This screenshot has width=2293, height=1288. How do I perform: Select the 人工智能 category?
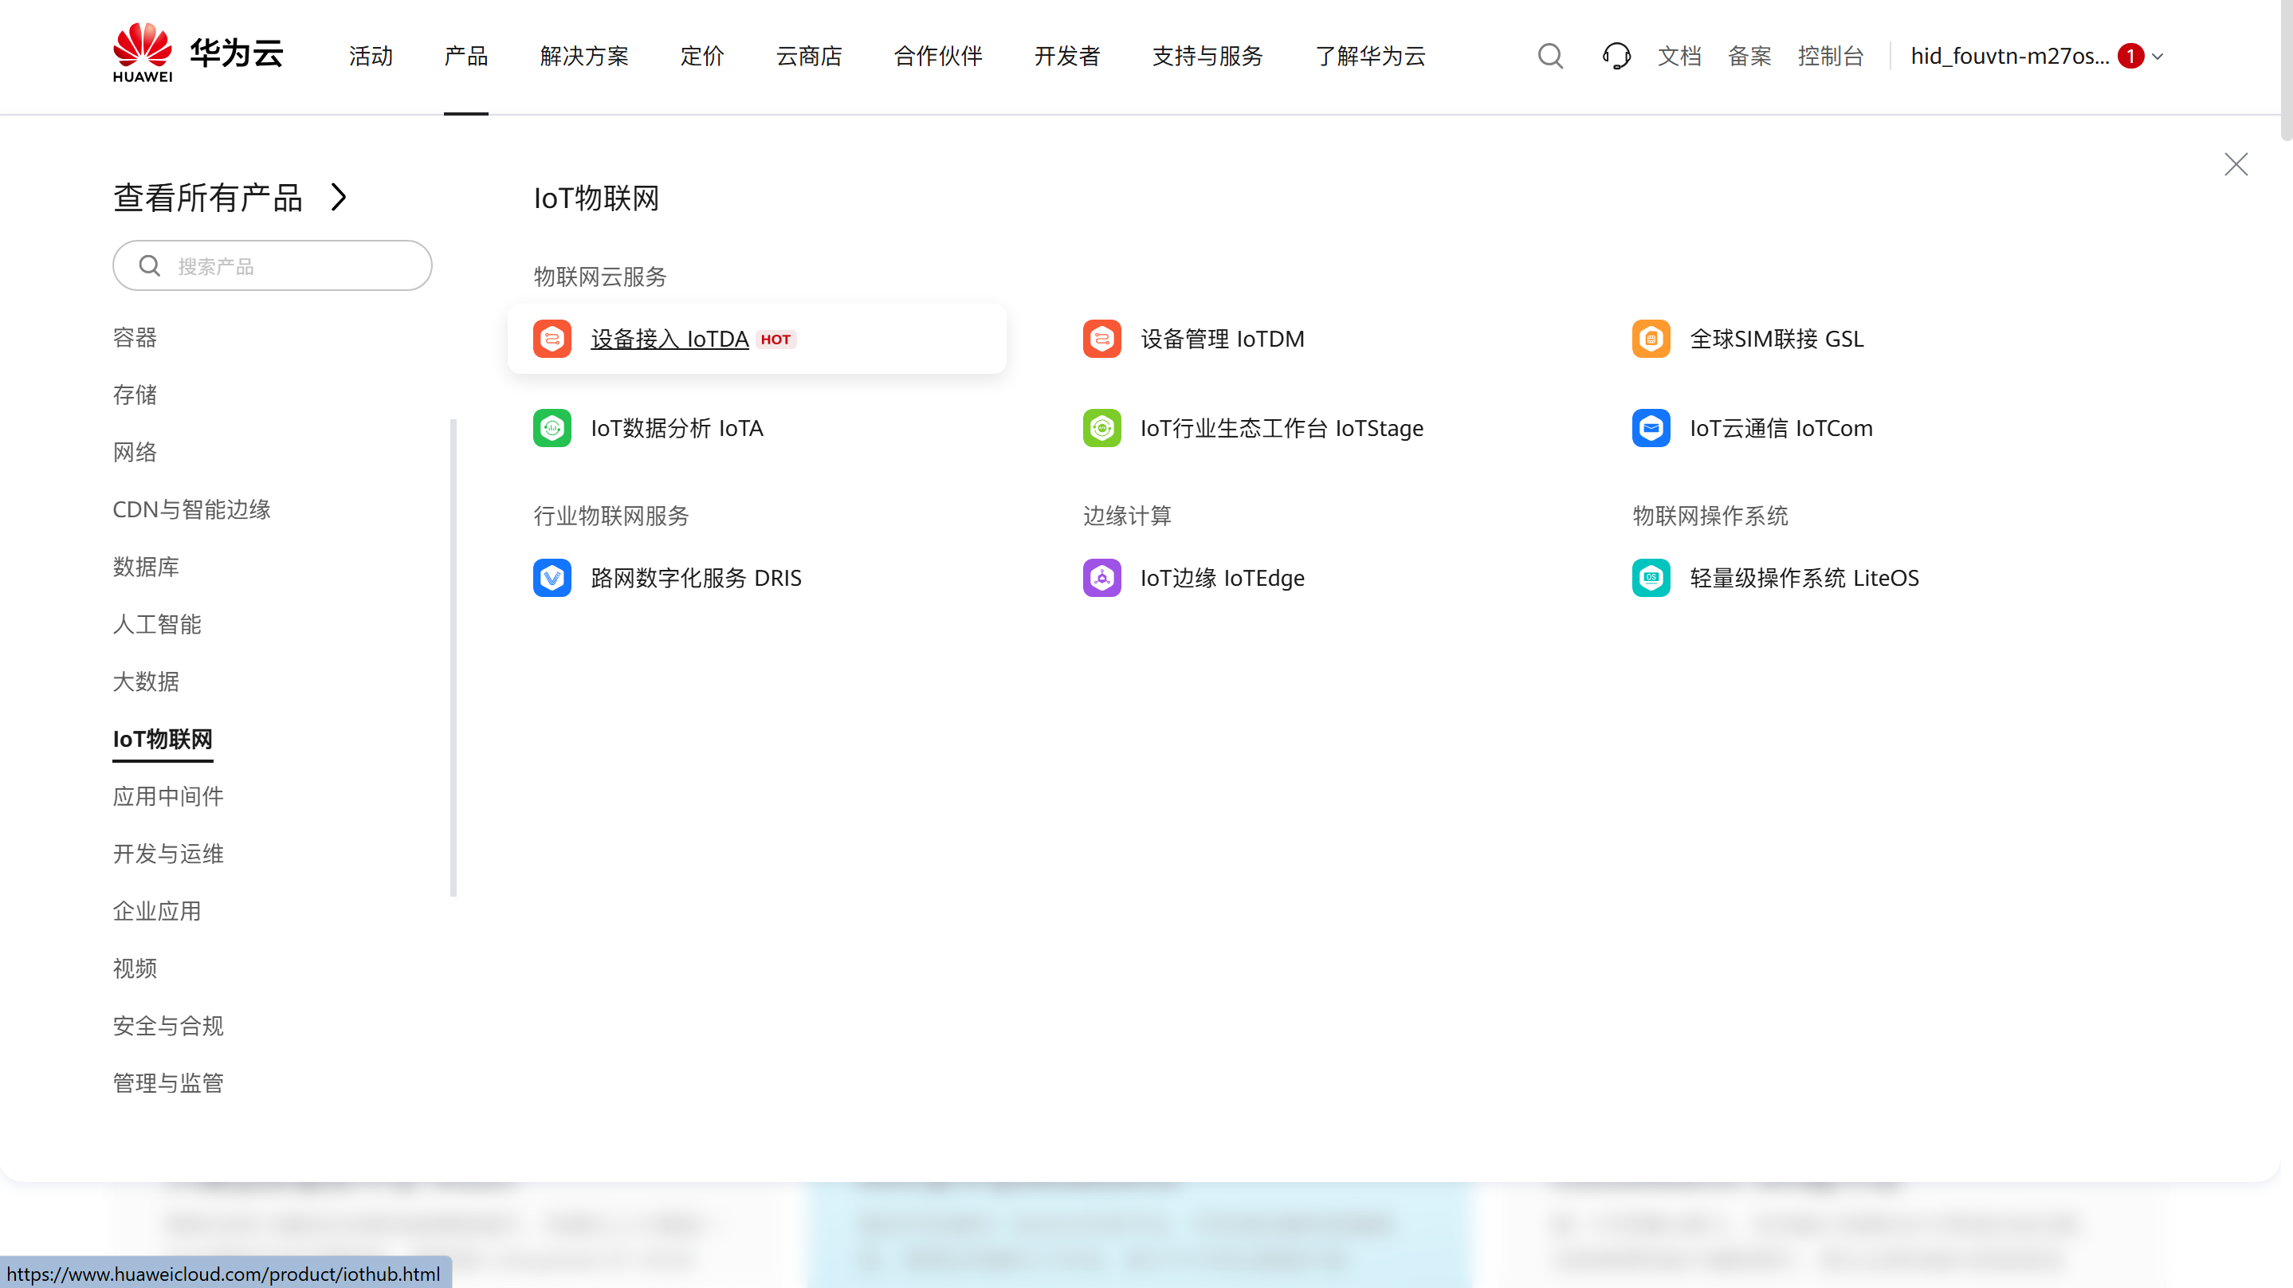(x=157, y=624)
